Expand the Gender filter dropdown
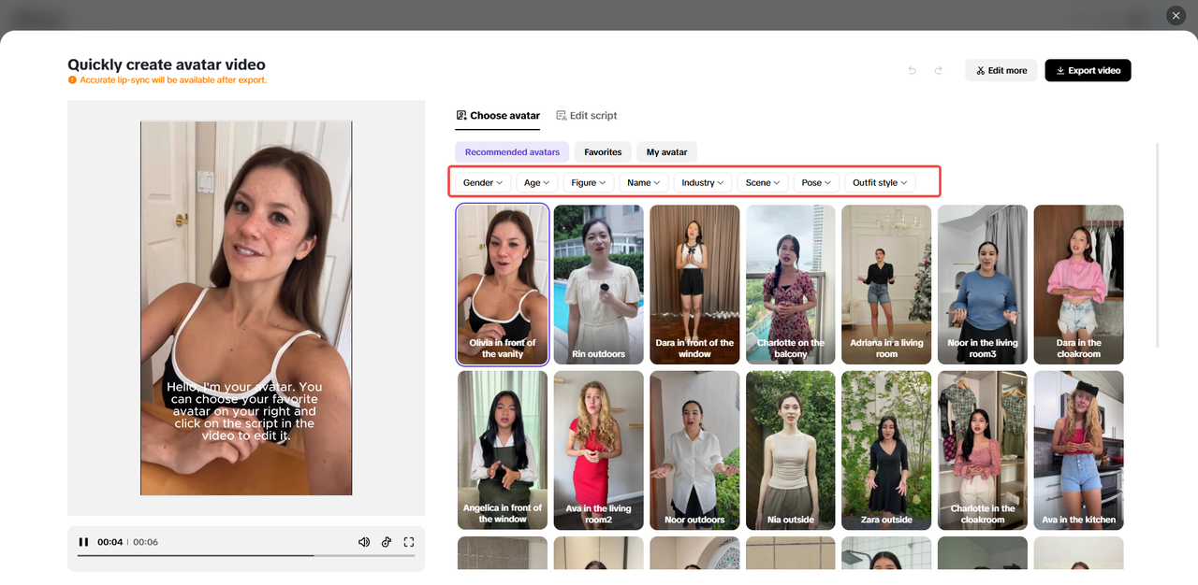Viewport: 1198px width, 585px height. (x=483, y=183)
